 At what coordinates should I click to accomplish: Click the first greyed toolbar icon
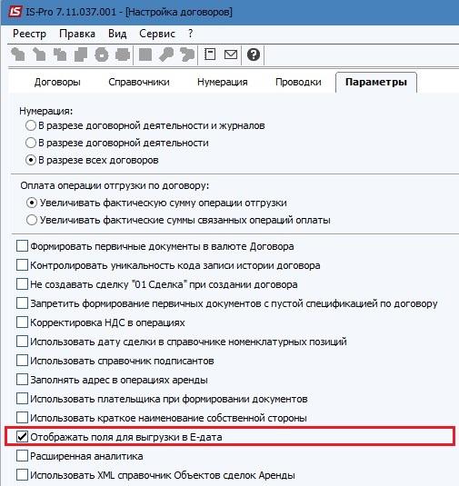coord(18,55)
